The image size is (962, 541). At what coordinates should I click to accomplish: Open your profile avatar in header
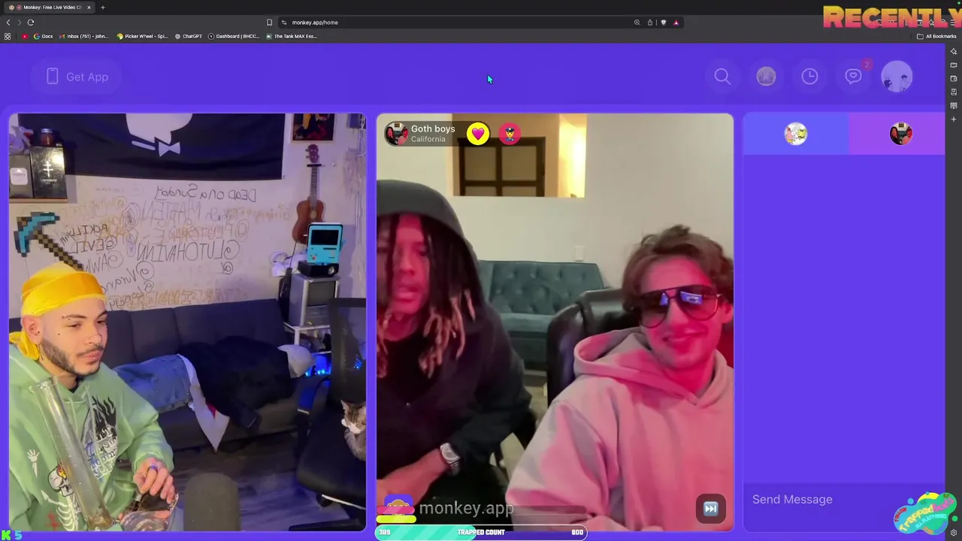[x=897, y=77]
